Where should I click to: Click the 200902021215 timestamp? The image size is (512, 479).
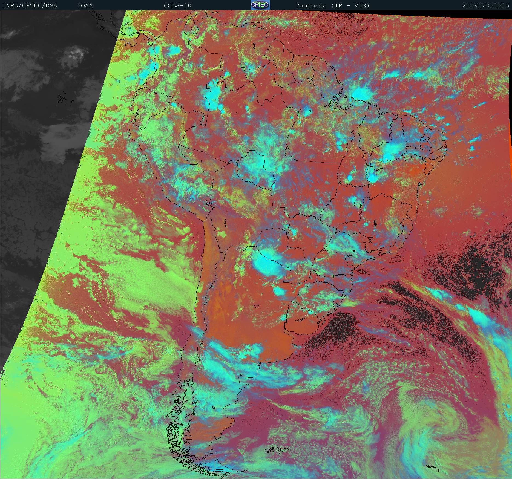click(x=486, y=5)
